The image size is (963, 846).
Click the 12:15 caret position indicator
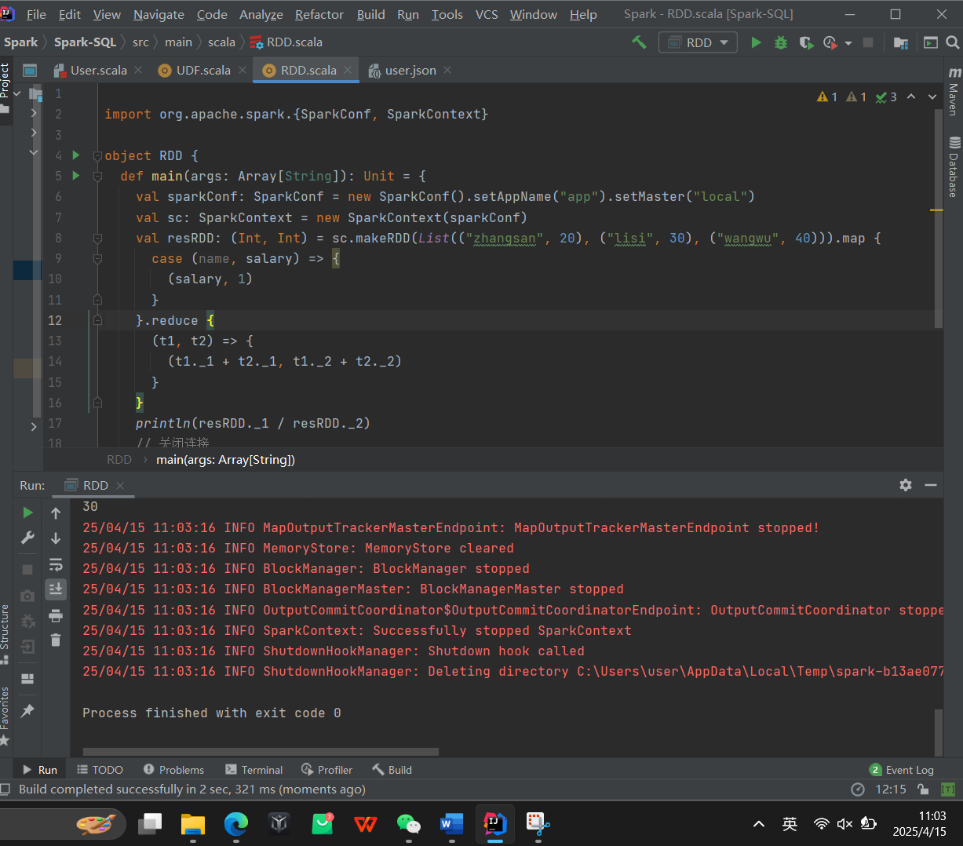point(891,789)
